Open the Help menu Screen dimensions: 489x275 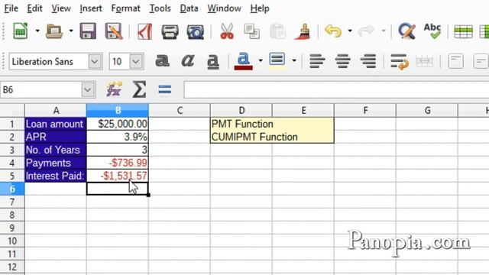260,8
